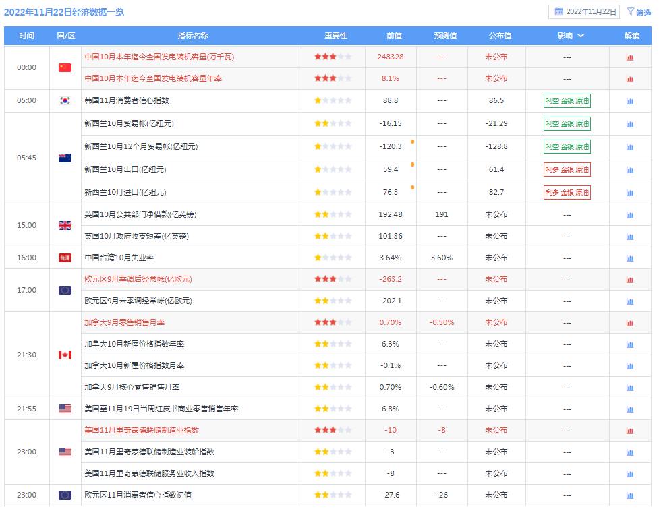Open chart icon for 美国红皮书商业零售销售年率
The width and height of the screenshot is (661, 511).
[x=630, y=409]
